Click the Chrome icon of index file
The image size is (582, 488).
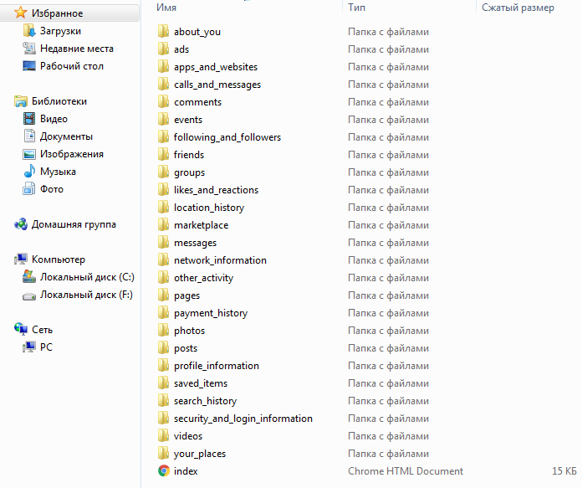point(164,471)
